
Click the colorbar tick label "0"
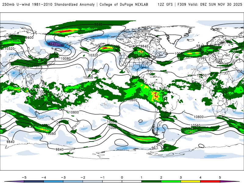(122, 178)
